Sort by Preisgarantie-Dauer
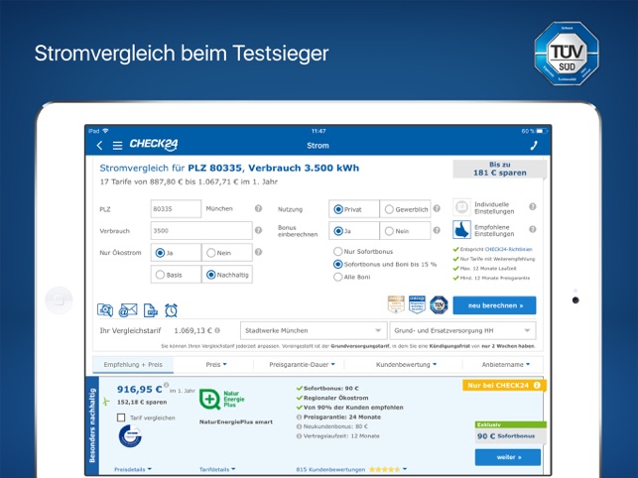638x478 pixels. pyautogui.click(x=302, y=365)
